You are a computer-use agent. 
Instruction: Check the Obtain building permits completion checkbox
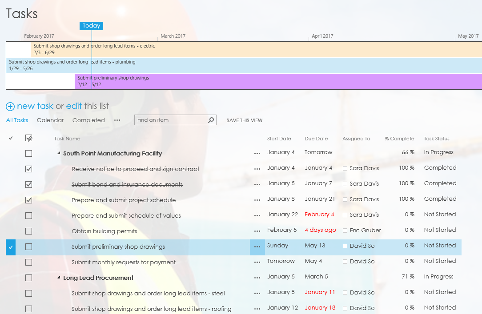pyautogui.click(x=28, y=231)
